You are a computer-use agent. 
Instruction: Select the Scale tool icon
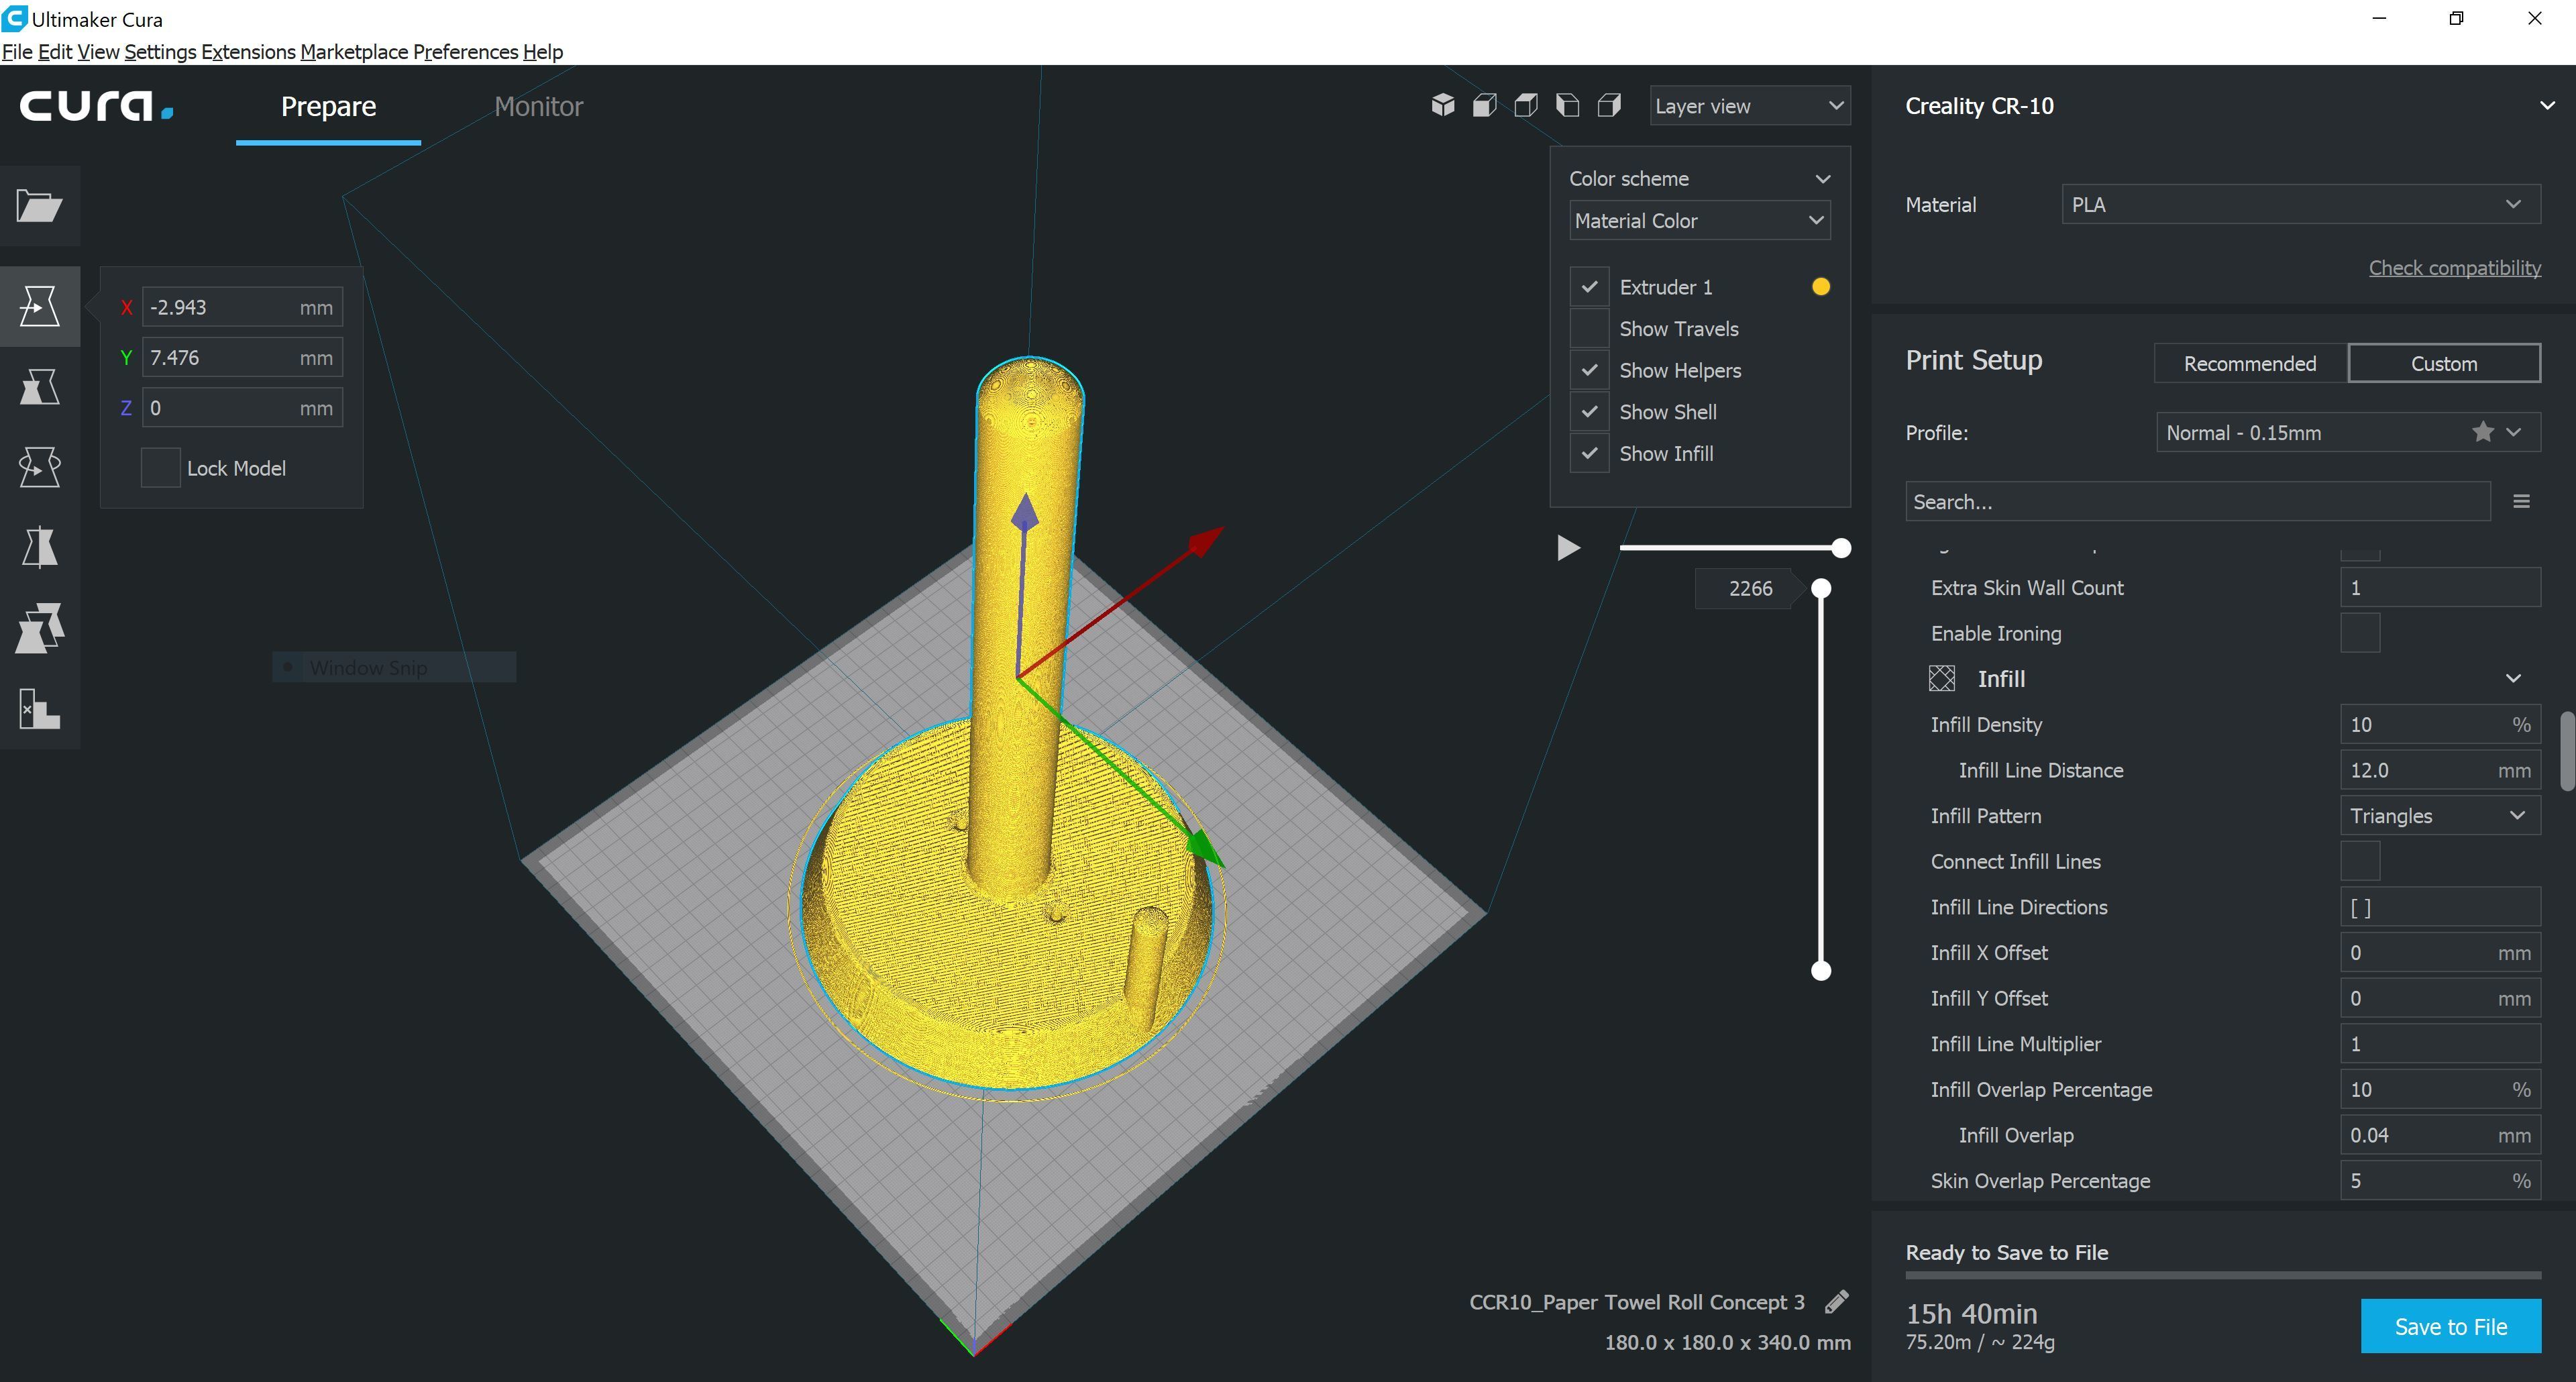pos(39,386)
